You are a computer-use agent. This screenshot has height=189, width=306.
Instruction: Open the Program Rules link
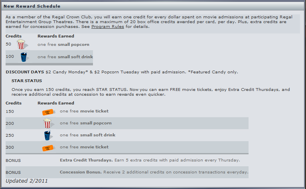(x=108, y=27)
